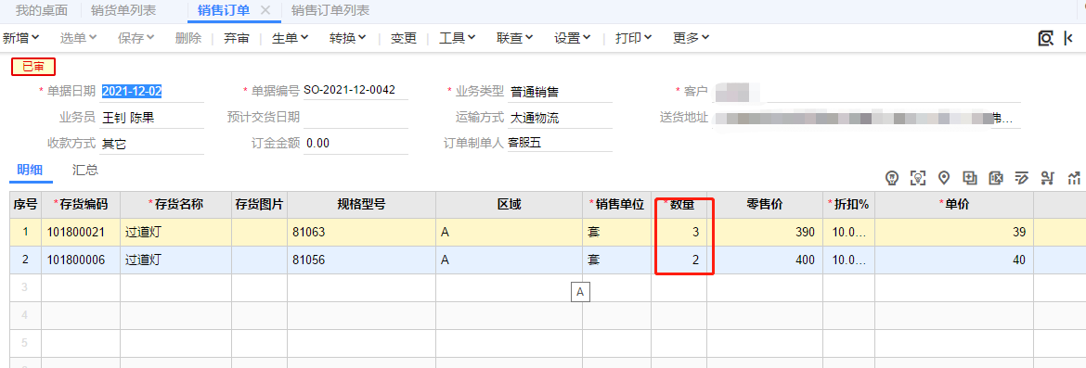Click spec cell 81063
1086x368 pixels.
[362, 233]
